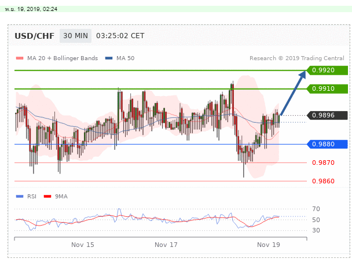Click the Research 2019 Trading Central credit
The height and width of the screenshot is (262, 352).
(297, 58)
